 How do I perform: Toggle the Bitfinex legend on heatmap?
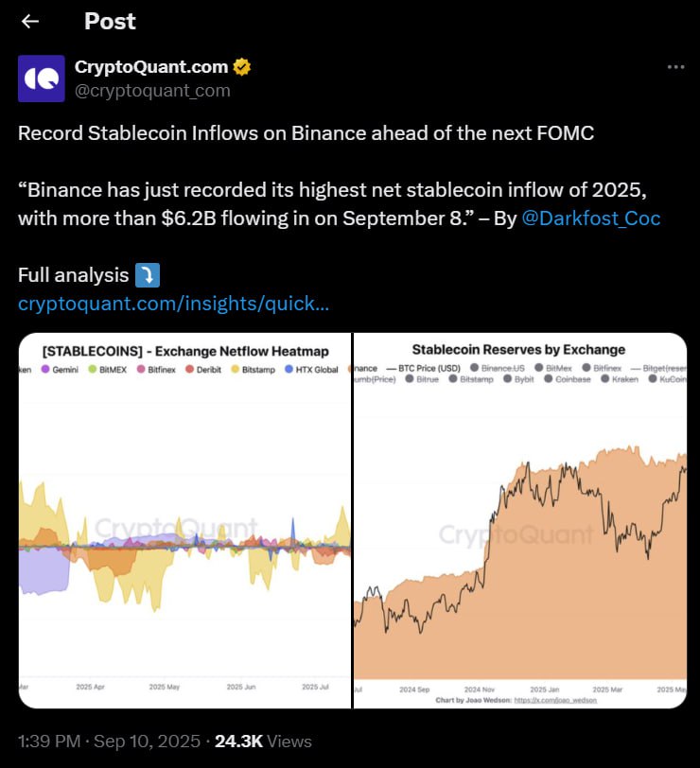pos(156,369)
